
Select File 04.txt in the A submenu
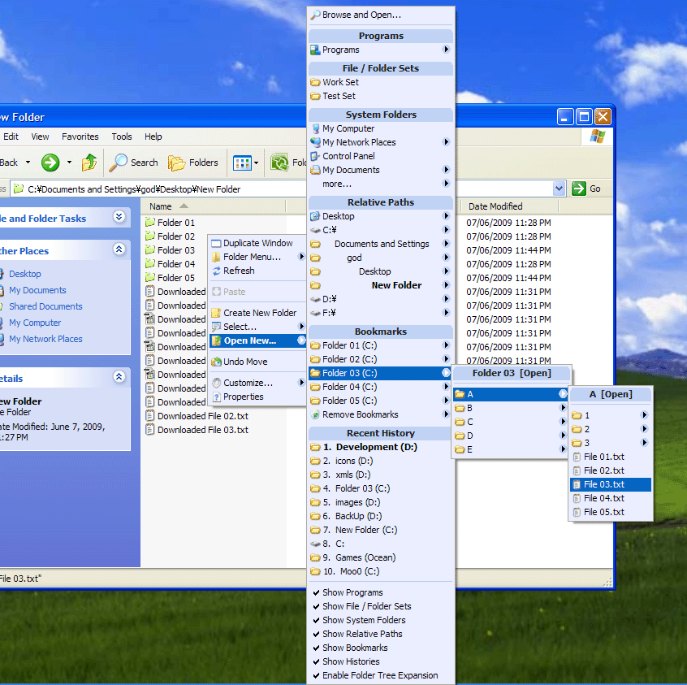(x=603, y=498)
